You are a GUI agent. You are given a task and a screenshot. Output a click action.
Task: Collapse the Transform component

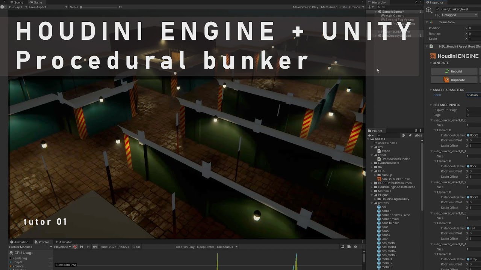click(427, 22)
